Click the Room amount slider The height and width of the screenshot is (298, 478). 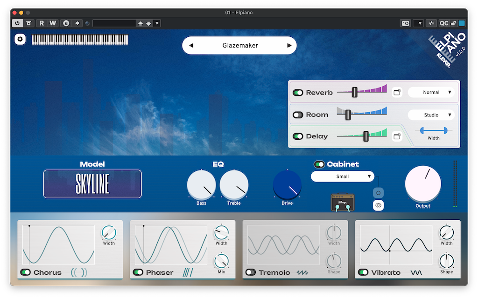(x=362, y=113)
